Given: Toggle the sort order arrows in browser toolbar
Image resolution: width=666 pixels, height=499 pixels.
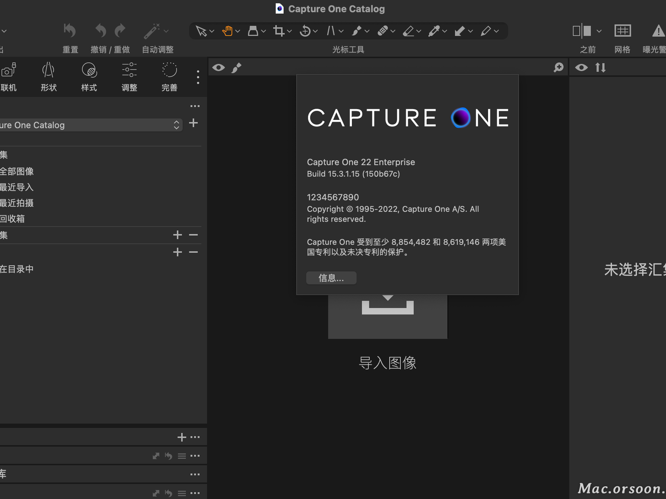Looking at the screenshot, I should [x=600, y=67].
